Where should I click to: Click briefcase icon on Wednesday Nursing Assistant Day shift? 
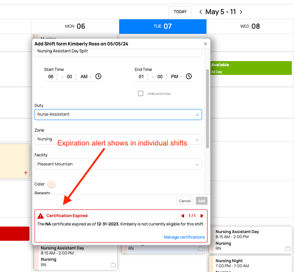tap(288, 248)
